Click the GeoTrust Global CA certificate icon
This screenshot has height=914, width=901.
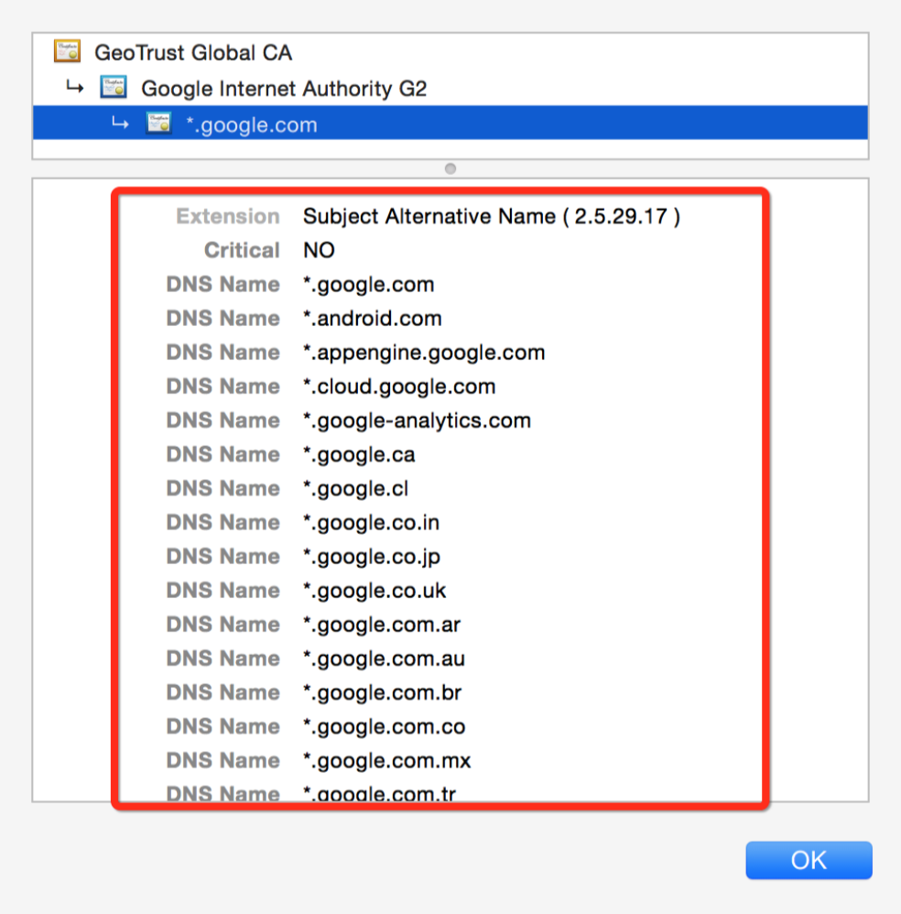tap(67, 51)
